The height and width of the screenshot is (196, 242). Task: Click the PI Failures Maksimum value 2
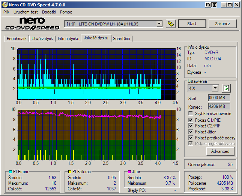115,183
